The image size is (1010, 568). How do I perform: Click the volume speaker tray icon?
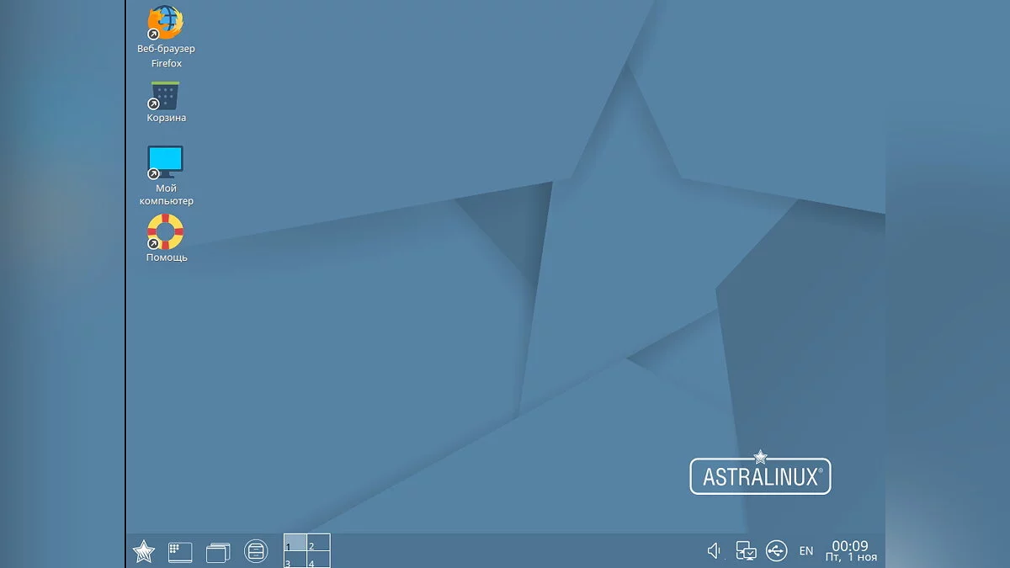point(714,551)
